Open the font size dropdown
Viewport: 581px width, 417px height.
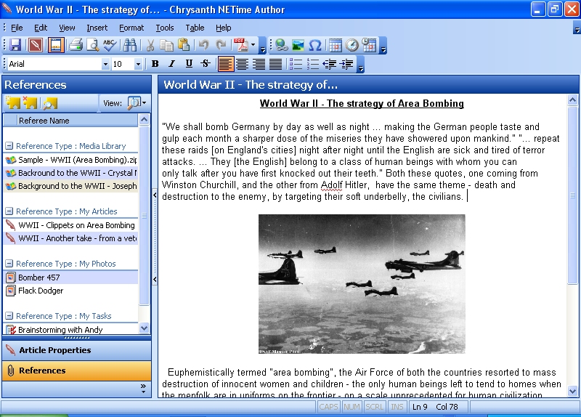point(138,64)
